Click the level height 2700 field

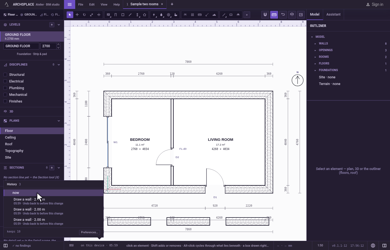(x=48, y=46)
